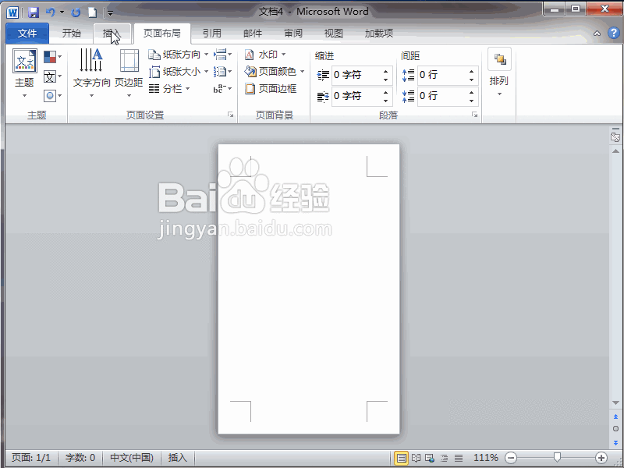Click the 字数: 0 word count indicator
Screen dimensions: 624x468
pos(80,458)
